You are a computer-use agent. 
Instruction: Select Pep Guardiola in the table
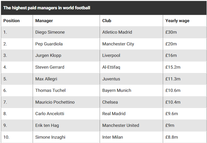click(x=49, y=44)
